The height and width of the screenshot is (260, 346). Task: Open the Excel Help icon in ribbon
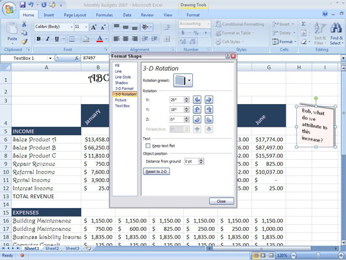(x=325, y=14)
